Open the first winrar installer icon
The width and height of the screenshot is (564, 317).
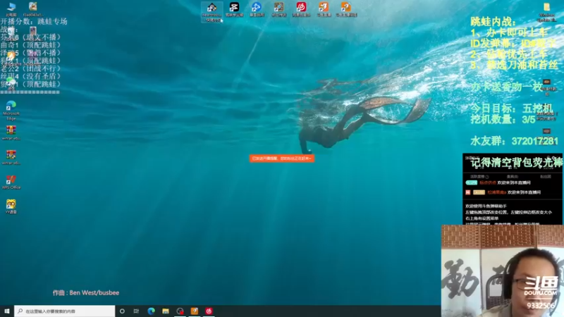coord(11,132)
